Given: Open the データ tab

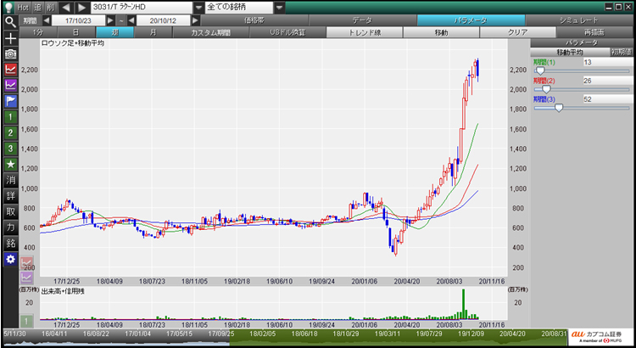Looking at the screenshot, I should tap(363, 20).
